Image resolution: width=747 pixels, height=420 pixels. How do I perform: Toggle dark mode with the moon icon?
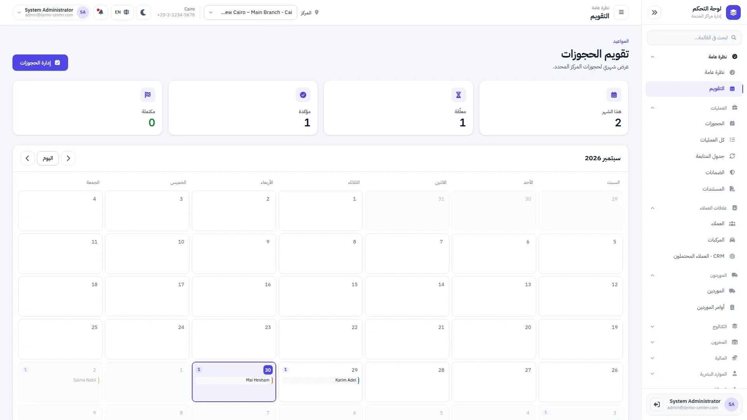[143, 12]
